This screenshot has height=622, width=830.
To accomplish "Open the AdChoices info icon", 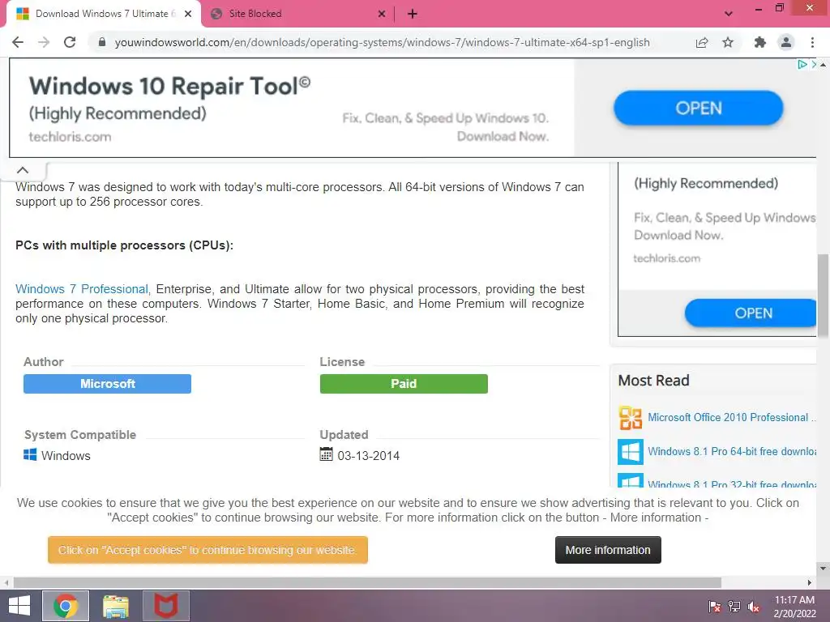I will coord(802,65).
